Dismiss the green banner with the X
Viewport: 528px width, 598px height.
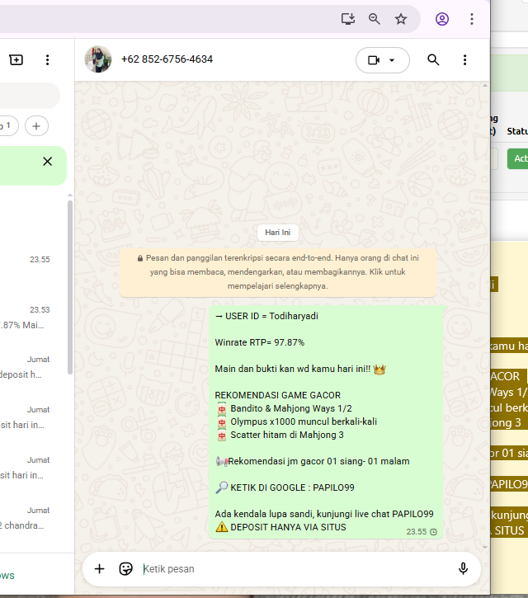(47, 162)
